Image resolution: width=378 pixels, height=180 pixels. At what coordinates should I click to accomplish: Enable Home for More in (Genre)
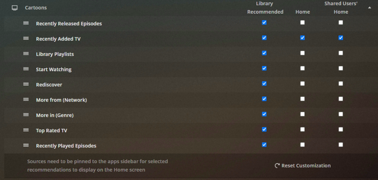tap(302, 114)
